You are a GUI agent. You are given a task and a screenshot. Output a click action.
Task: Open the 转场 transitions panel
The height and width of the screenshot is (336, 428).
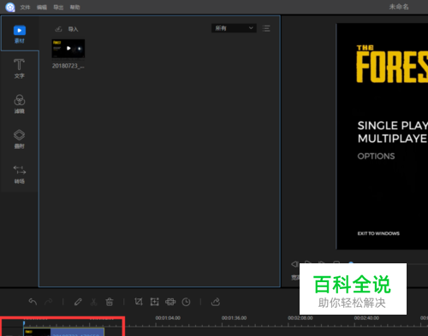pos(20,174)
